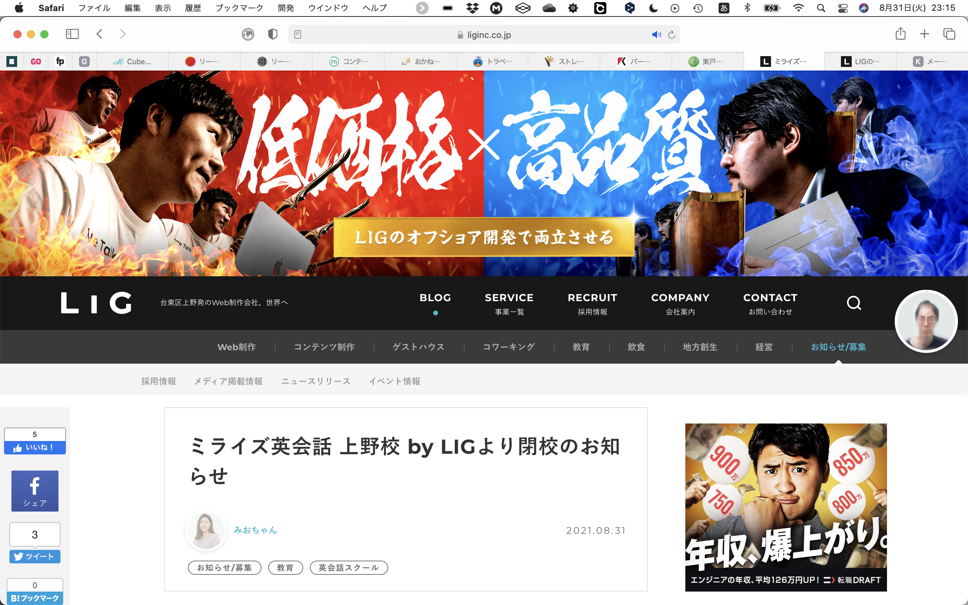Image resolution: width=968 pixels, height=605 pixels.
Task: Select the お知らせ/募集 category in nav bar
Action: pos(838,347)
